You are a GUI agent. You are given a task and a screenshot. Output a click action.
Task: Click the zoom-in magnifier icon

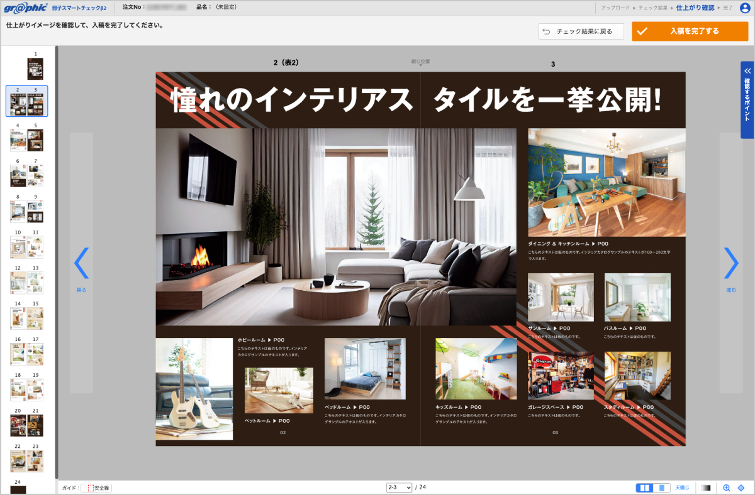726,487
